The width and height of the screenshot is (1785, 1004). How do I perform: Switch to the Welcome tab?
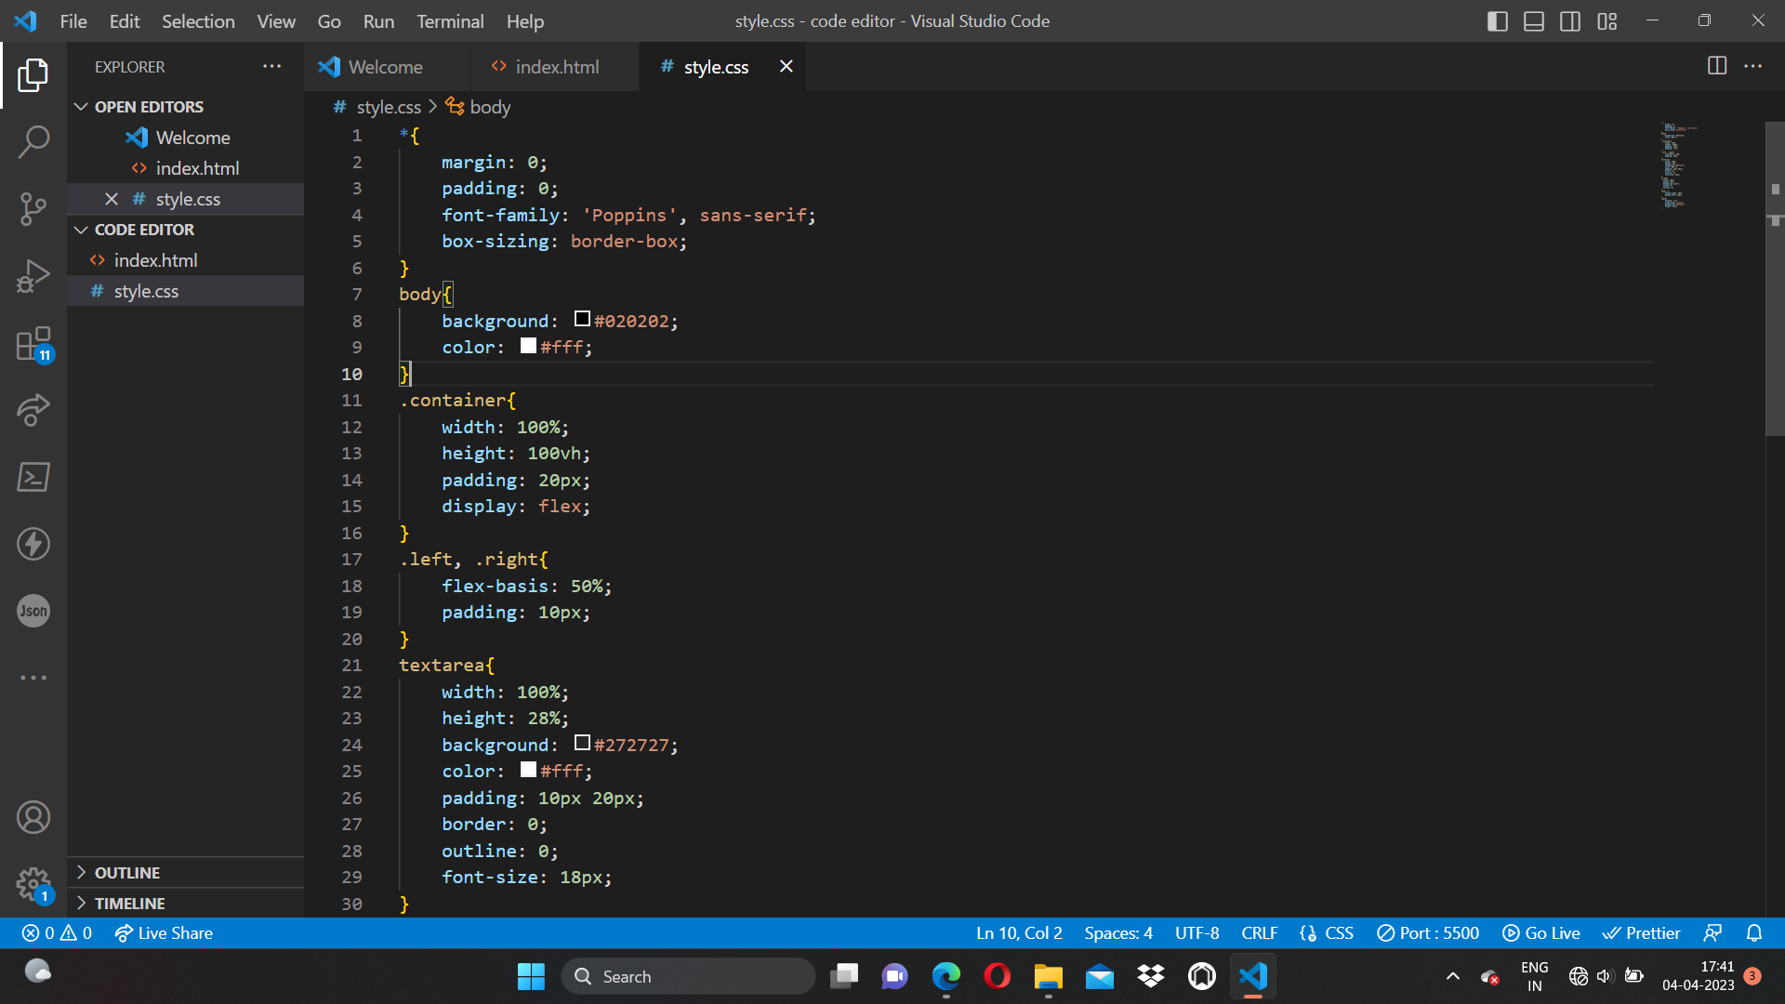pos(387,66)
